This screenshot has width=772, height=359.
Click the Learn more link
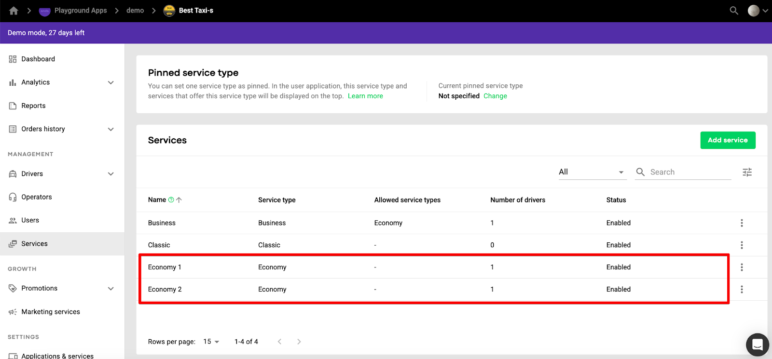[x=365, y=96]
